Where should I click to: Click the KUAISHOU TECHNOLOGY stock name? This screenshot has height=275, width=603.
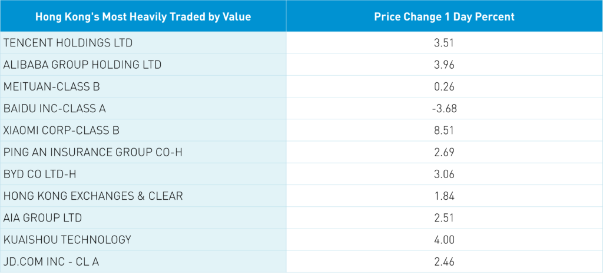67,240
